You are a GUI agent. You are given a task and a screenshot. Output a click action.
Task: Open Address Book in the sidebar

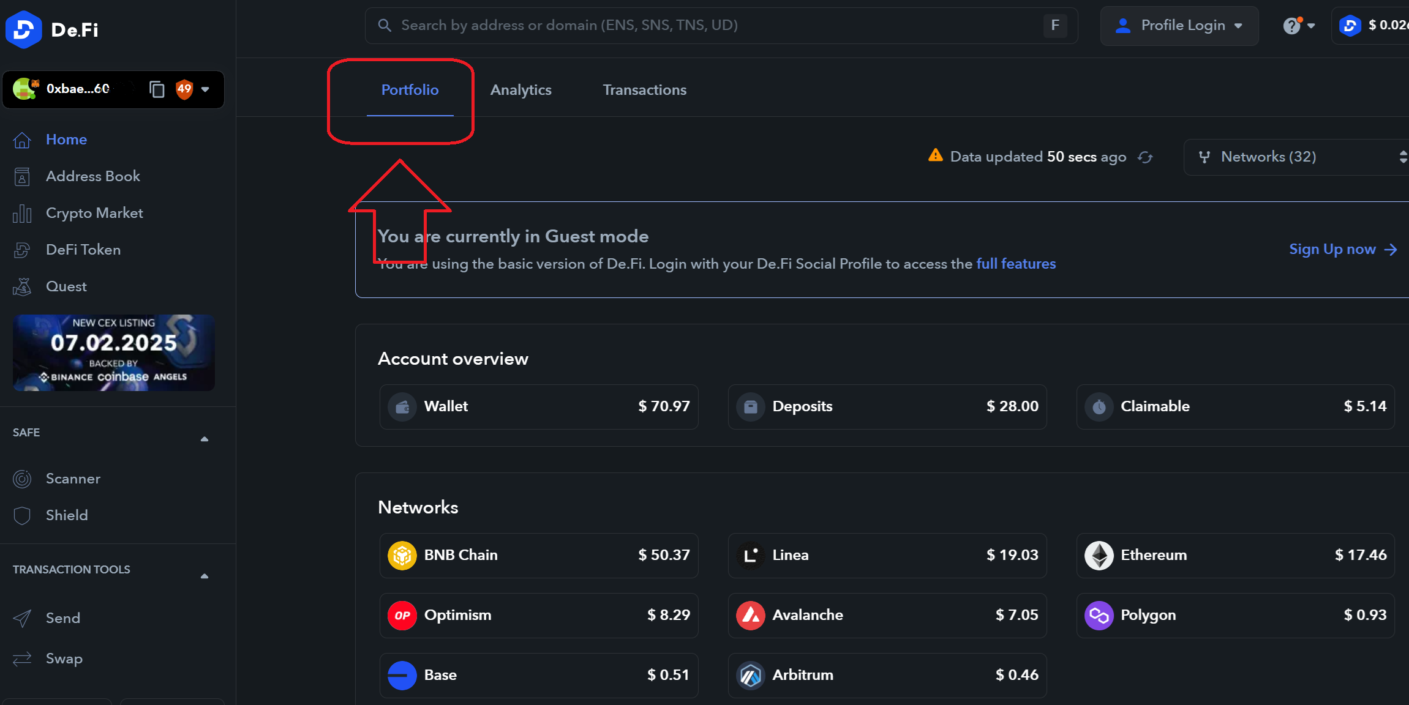tap(92, 176)
